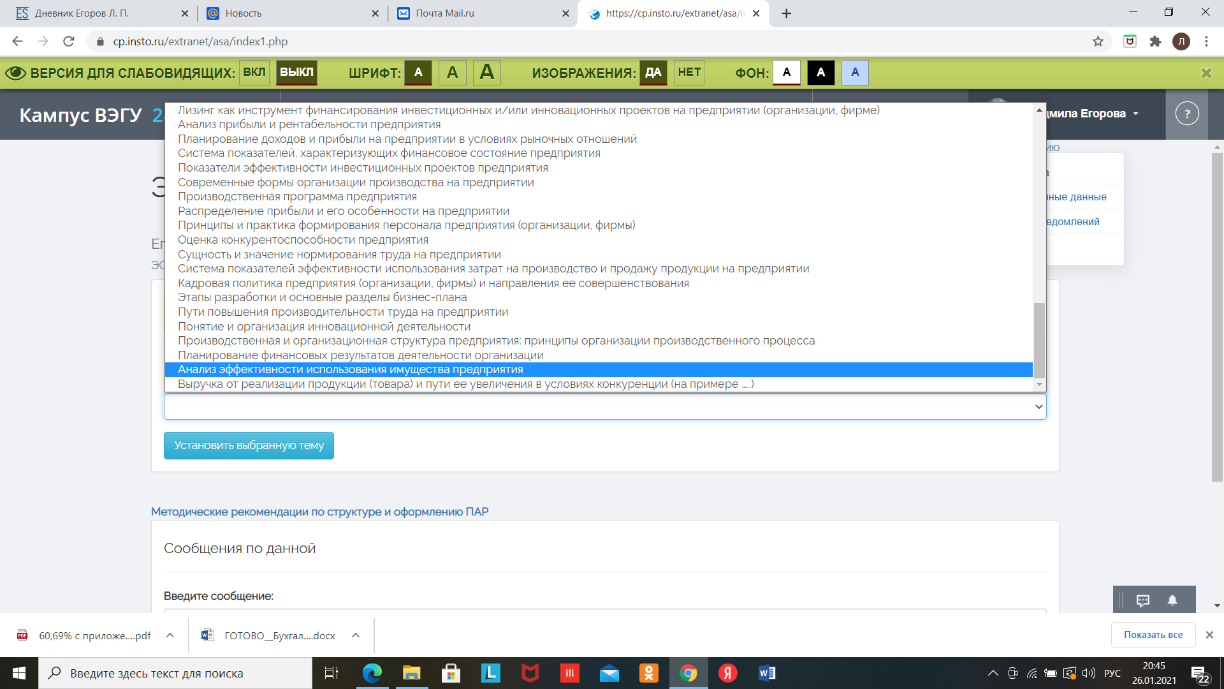Bookmark page with star icon
The height and width of the screenshot is (689, 1224).
(x=1098, y=41)
